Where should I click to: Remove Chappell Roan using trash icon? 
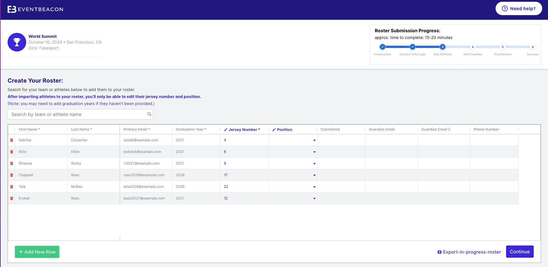coord(12,175)
